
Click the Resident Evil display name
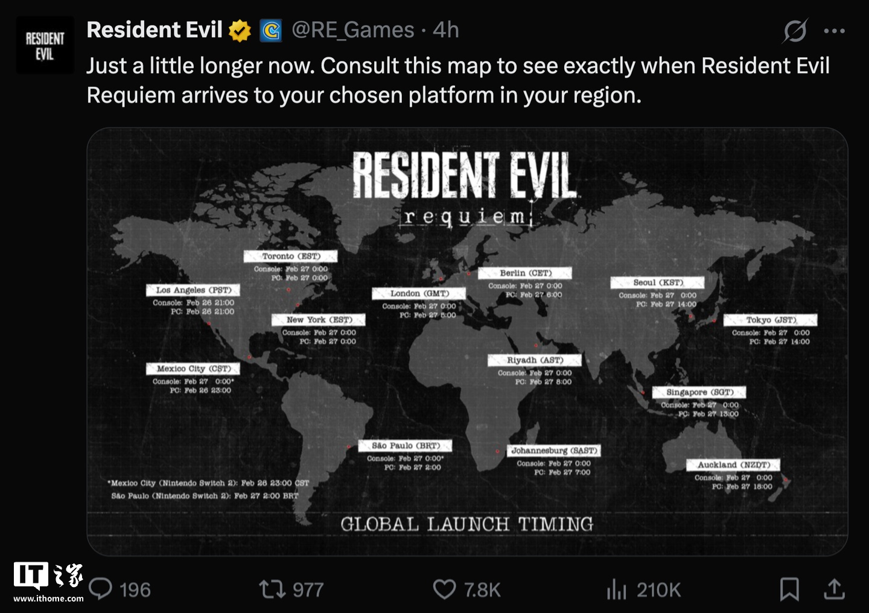[x=154, y=30]
